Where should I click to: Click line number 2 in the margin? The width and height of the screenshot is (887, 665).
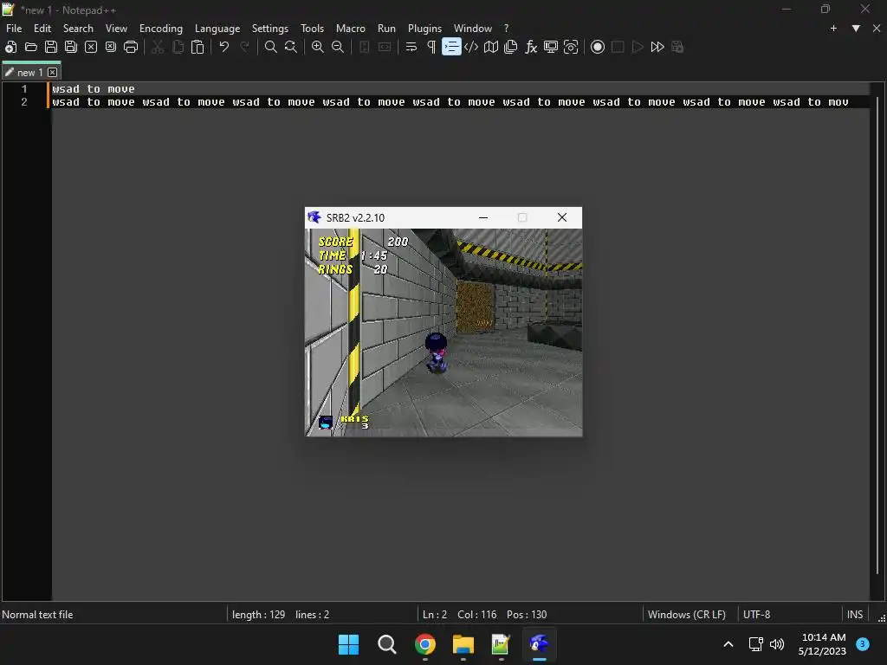click(x=24, y=102)
